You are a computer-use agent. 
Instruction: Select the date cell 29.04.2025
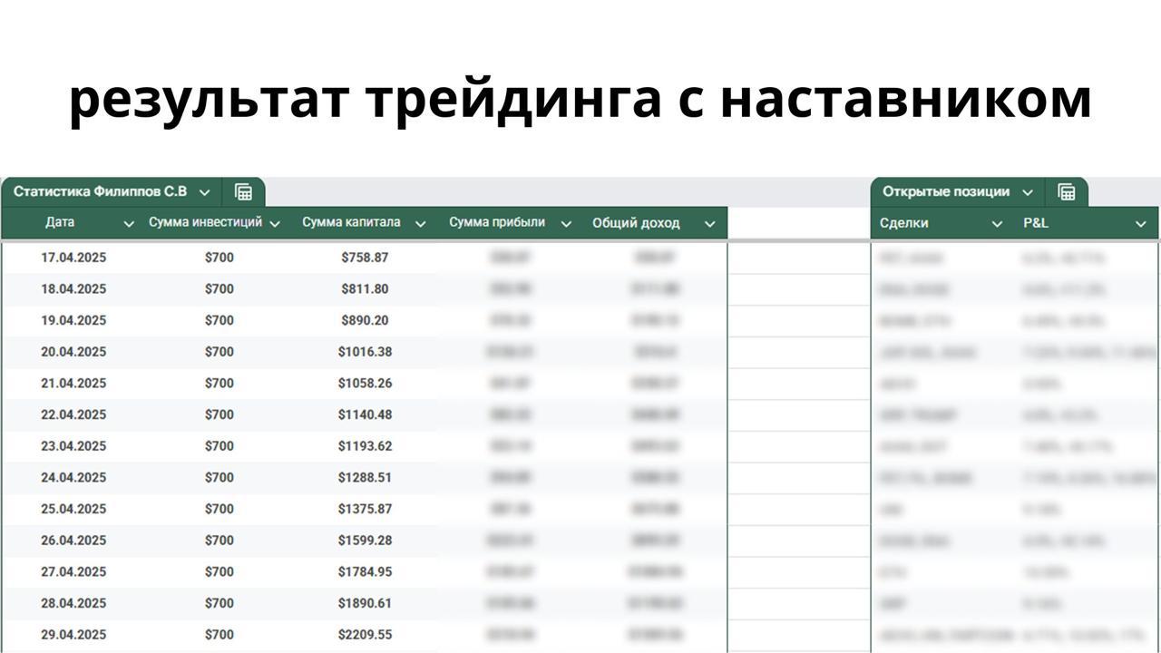click(x=73, y=635)
